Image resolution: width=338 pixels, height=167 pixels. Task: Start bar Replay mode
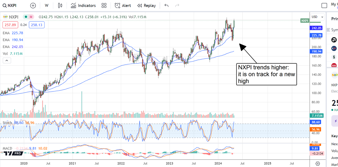(x=146, y=5)
